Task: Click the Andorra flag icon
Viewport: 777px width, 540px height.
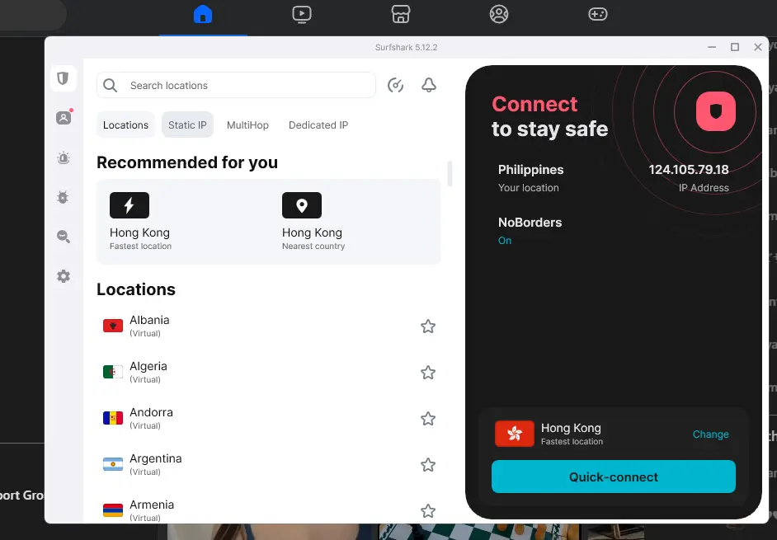Action: tap(113, 418)
